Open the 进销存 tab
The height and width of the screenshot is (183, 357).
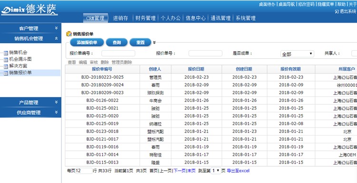coord(121,18)
